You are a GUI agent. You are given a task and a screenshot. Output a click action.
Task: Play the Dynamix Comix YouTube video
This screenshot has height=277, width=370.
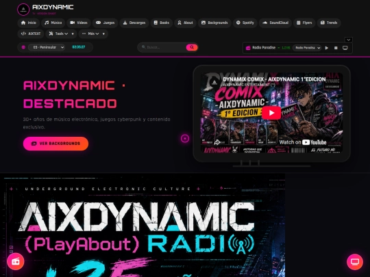click(271, 113)
